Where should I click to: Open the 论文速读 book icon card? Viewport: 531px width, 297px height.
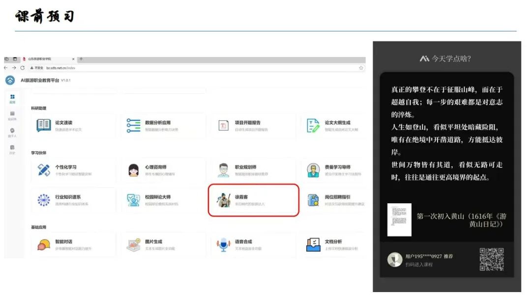(73, 126)
